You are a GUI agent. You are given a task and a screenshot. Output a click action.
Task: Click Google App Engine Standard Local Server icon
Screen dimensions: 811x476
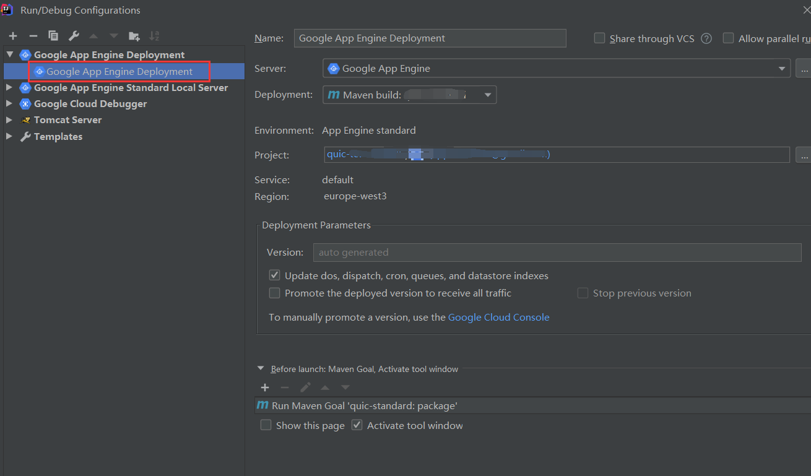[25, 88]
